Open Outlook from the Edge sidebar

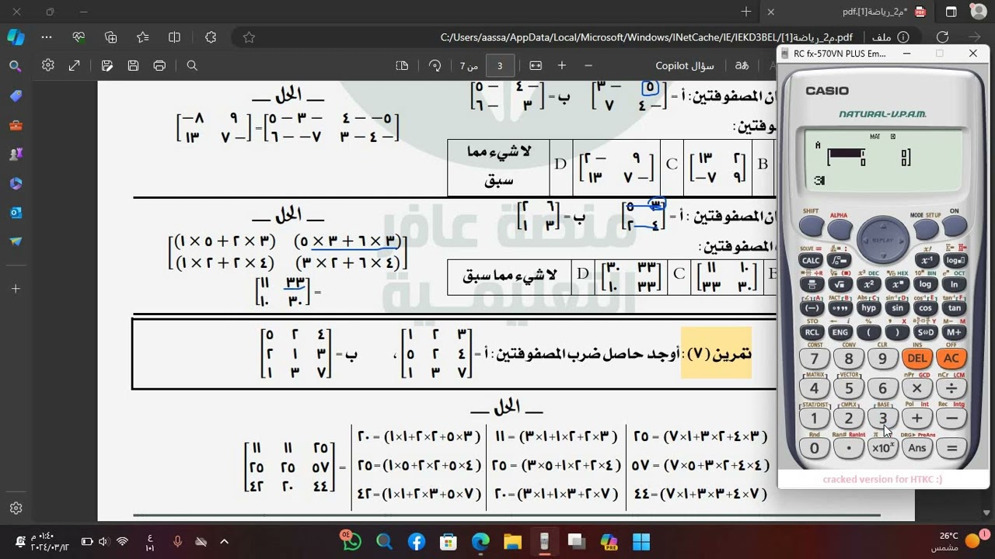[x=16, y=213]
